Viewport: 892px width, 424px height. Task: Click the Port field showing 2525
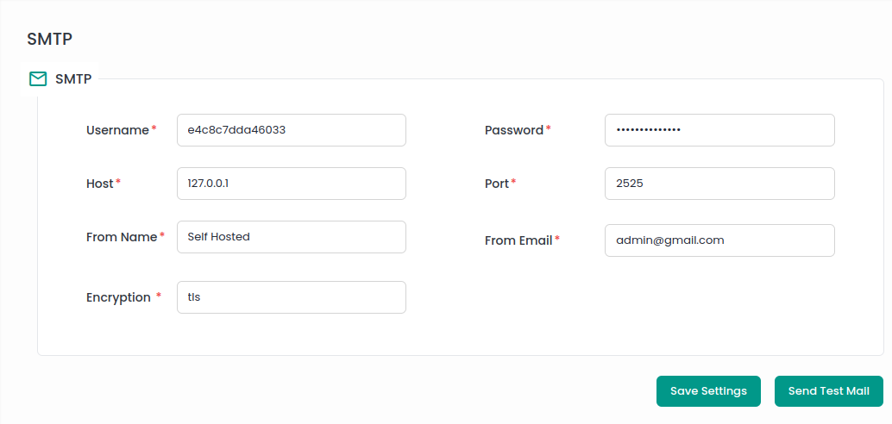coord(719,184)
